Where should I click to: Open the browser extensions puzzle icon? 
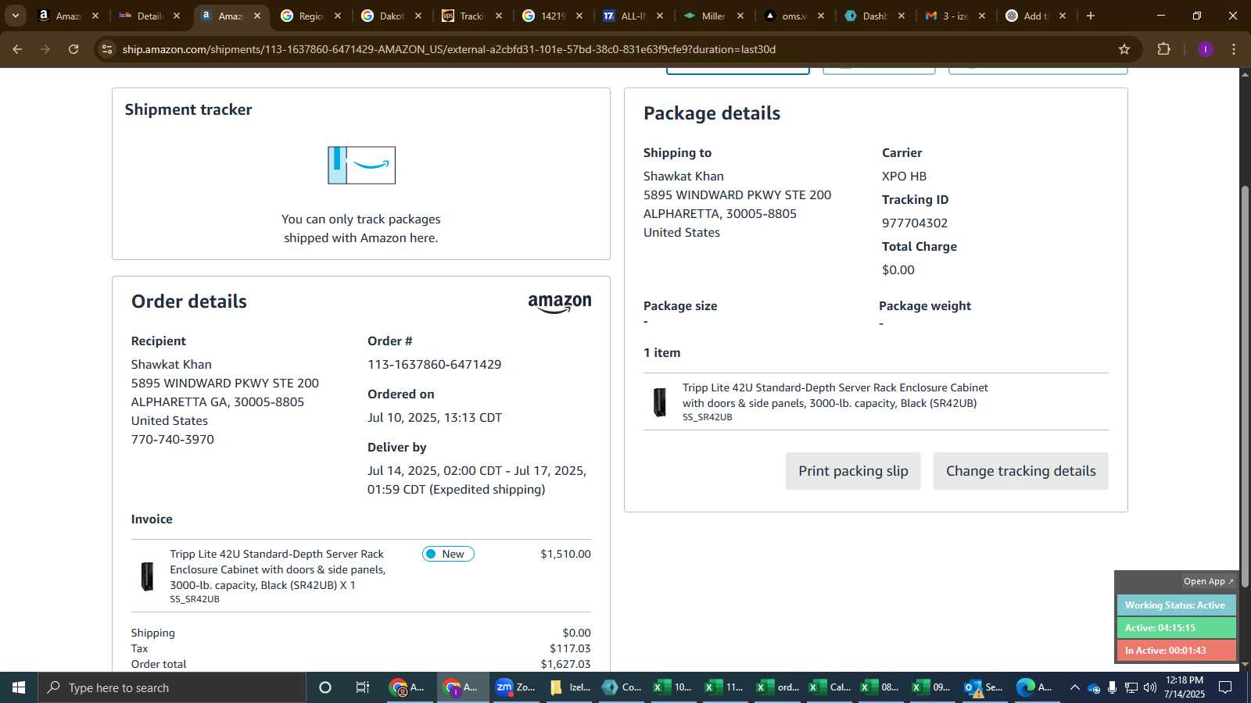click(1163, 49)
